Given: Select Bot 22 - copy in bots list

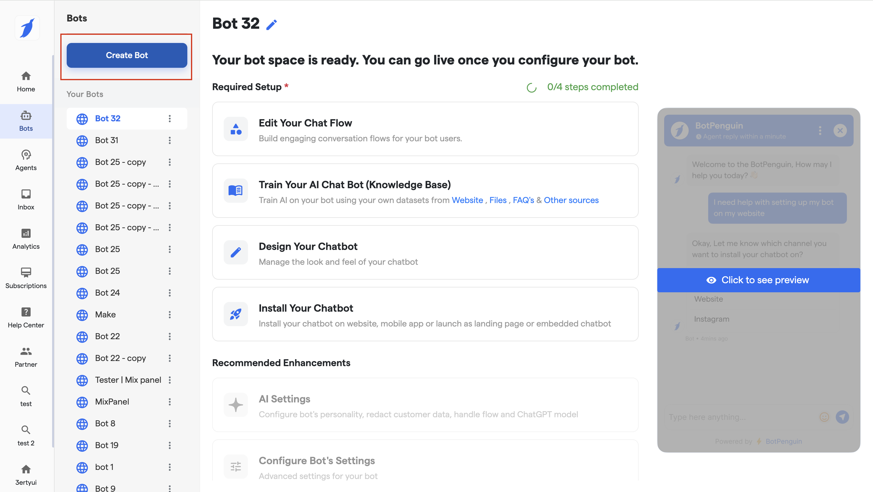Looking at the screenshot, I should 120,358.
